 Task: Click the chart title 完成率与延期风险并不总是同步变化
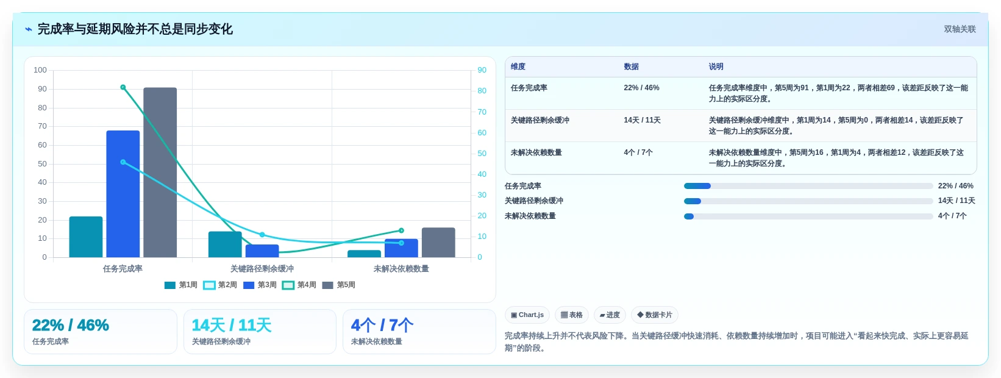pyautogui.click(x=135, y=29)
